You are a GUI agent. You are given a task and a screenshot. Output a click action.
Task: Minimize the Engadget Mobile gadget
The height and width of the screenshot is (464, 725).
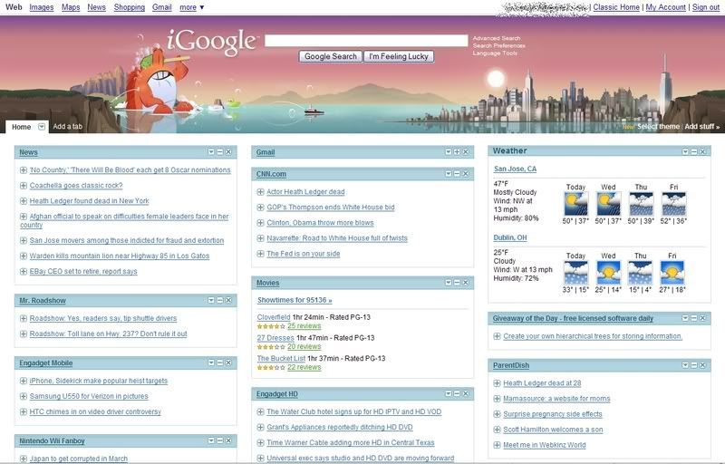[x=220, y=362]
